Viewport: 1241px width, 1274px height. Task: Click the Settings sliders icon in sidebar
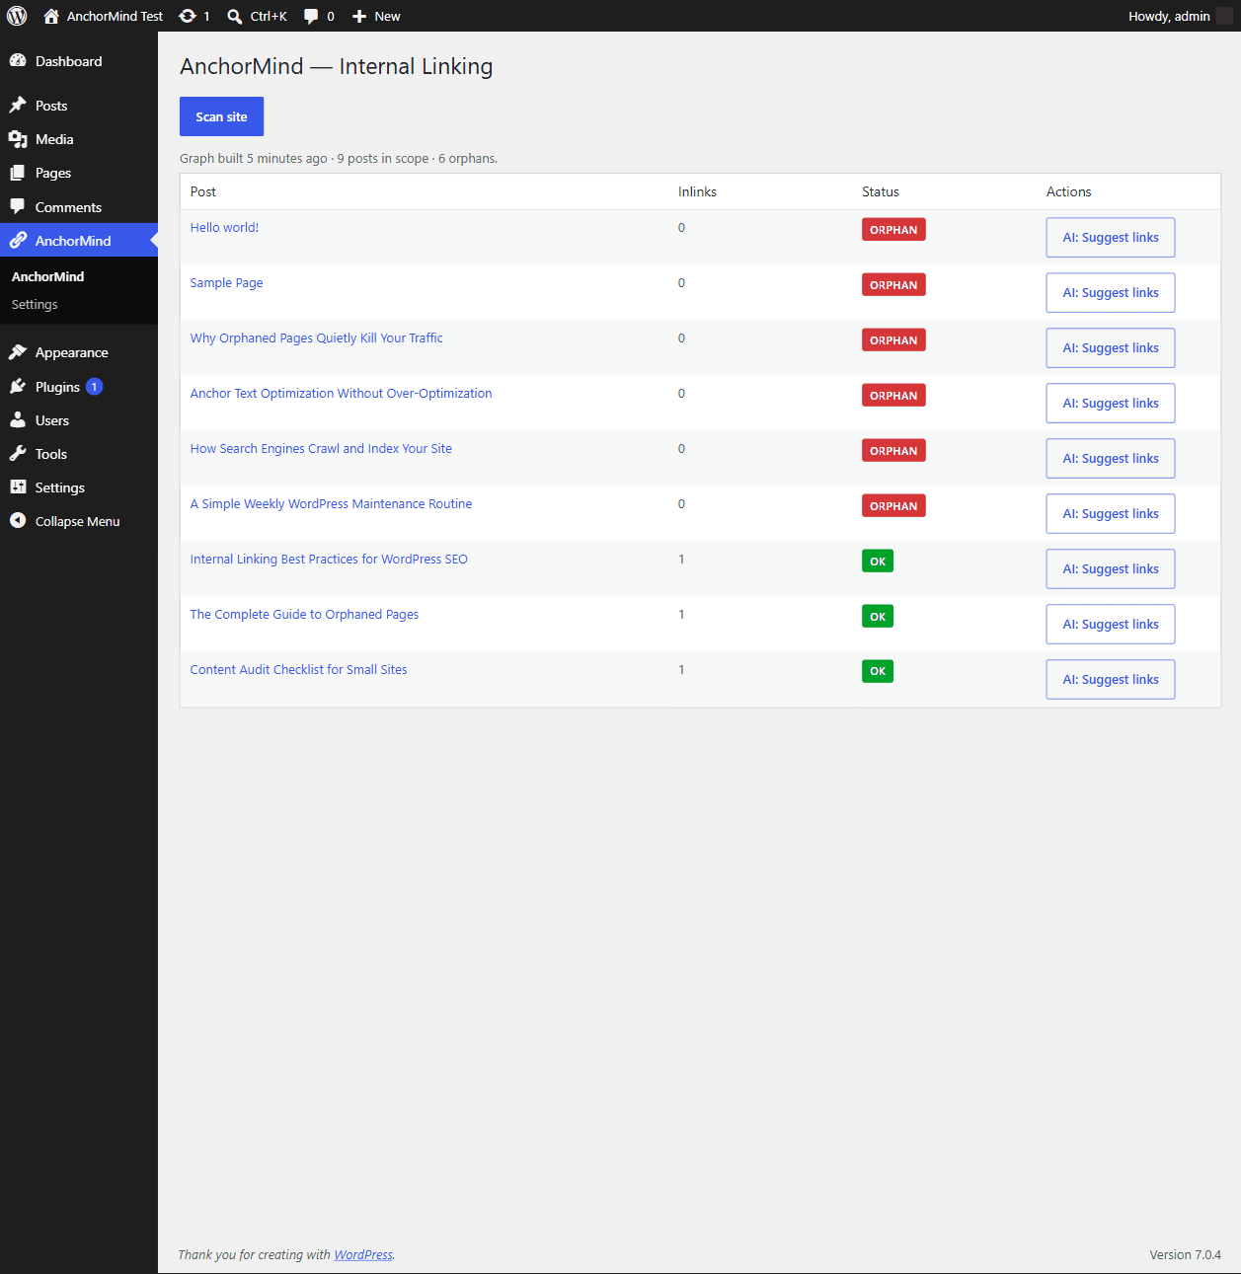coord(18,487)
